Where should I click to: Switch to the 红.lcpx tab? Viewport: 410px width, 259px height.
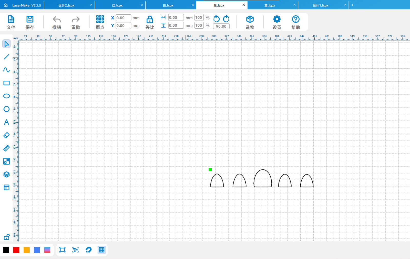pyautogui.click(x=117, y=5)
